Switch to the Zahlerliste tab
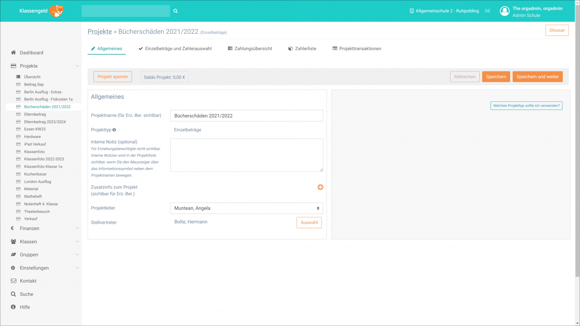580x326 pixels. (x=302, y=49)
